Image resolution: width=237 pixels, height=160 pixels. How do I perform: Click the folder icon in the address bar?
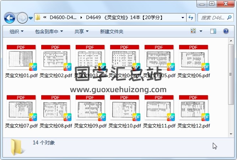[38, 17]
